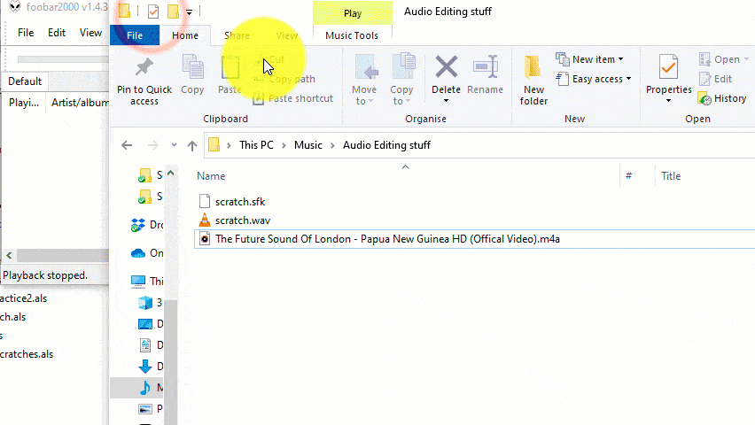Click the Delete X icon
Image resolution: width=755 pixels, height=425 pixels.
pos(446,66)
